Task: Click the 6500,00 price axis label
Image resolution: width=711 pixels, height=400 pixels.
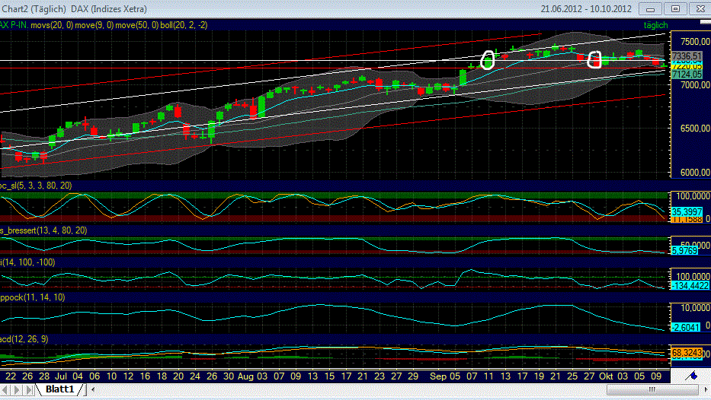Action: pyautogui.click(x=695, y=129)
